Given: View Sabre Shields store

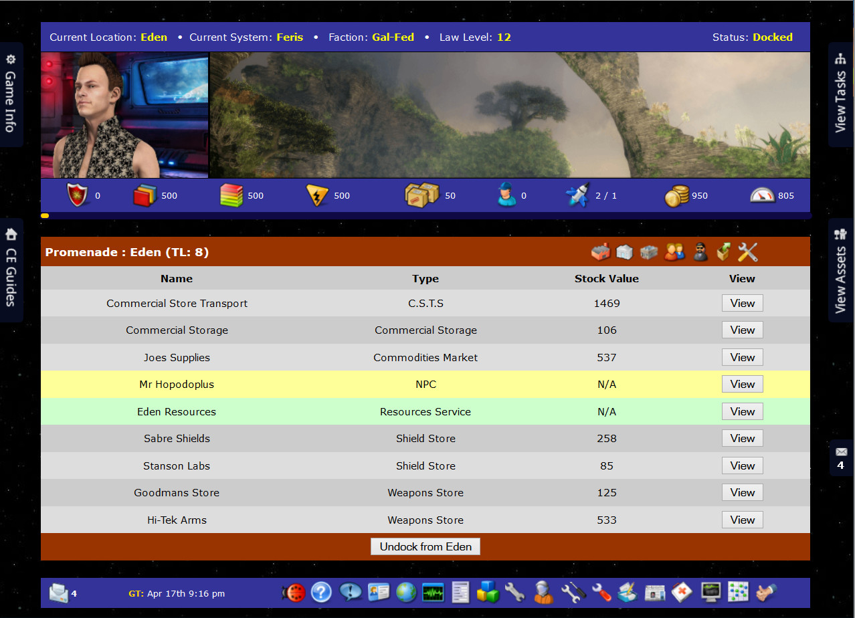Looking at the screenshot, I should (x=742, y=438).
